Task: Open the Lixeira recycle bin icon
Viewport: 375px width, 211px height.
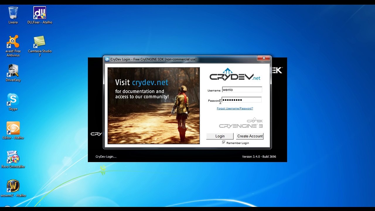Action: tap(13, 15)
